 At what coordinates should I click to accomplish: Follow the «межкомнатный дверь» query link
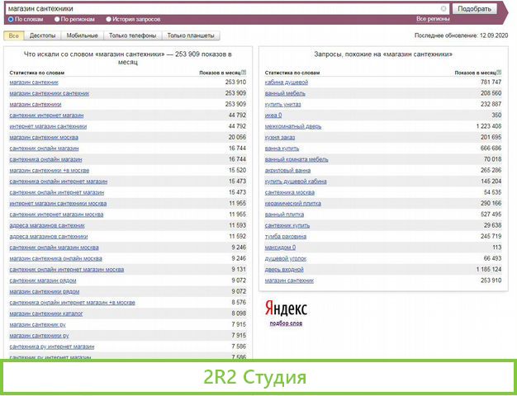(x=292, y=126)
